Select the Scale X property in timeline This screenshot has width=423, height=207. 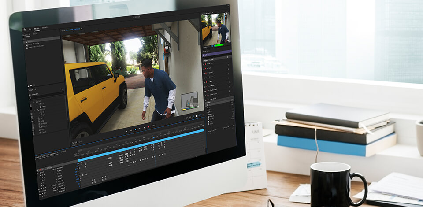[59, 176]
